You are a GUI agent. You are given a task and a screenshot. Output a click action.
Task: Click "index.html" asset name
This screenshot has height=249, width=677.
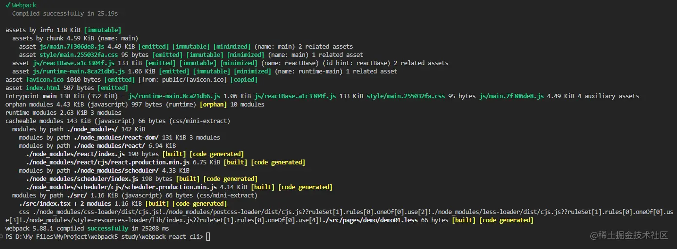click(x=43, y=88)
